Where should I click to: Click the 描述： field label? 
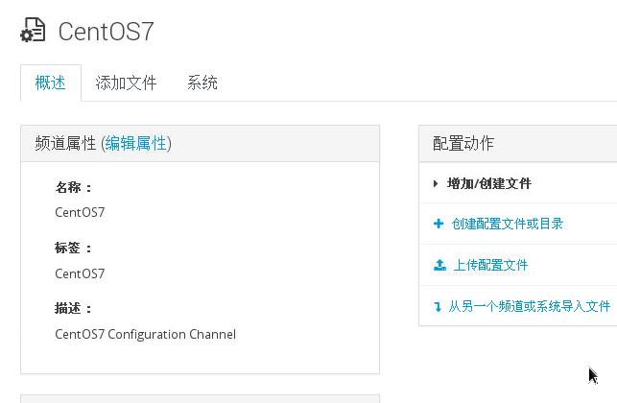point(74,308)
